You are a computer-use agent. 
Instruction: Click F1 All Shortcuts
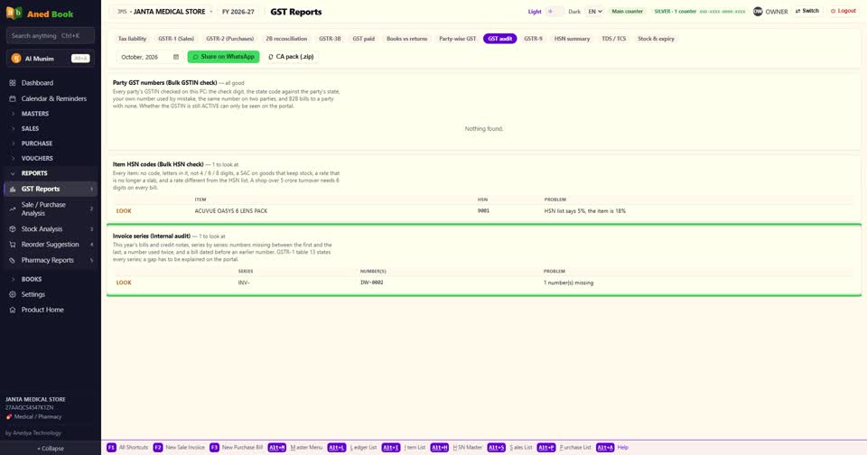(x=127, y=447)
